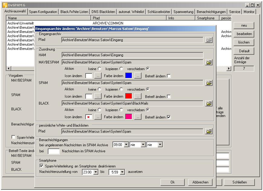Click the Schließen button
Screen dimensions: 263x191
click(239, 182)
